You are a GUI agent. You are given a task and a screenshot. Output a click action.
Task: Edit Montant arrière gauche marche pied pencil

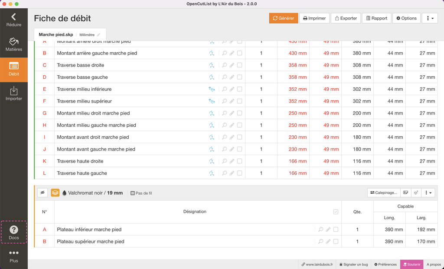point(232,53)
